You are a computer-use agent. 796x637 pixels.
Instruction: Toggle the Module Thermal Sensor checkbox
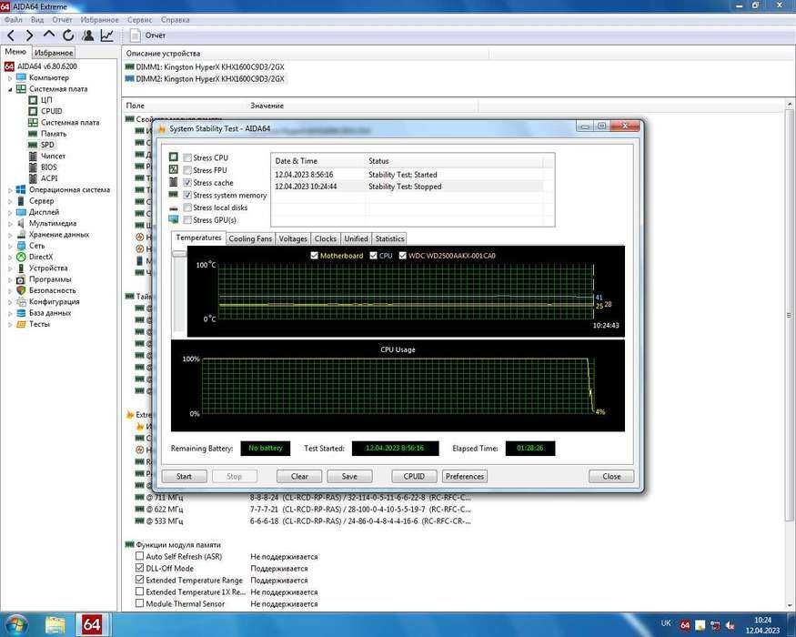coord(139,603)
